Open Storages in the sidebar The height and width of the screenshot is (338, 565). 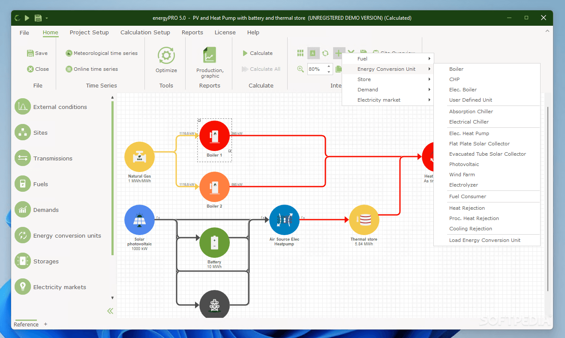tap(37, 261)
